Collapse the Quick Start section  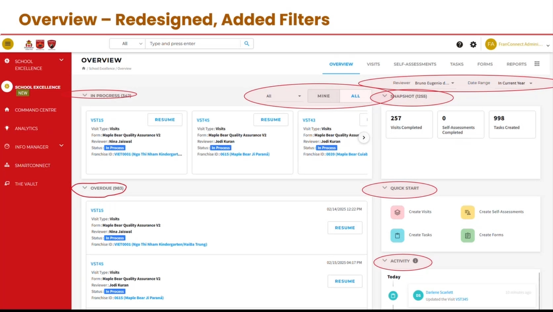tap(385, 188)
